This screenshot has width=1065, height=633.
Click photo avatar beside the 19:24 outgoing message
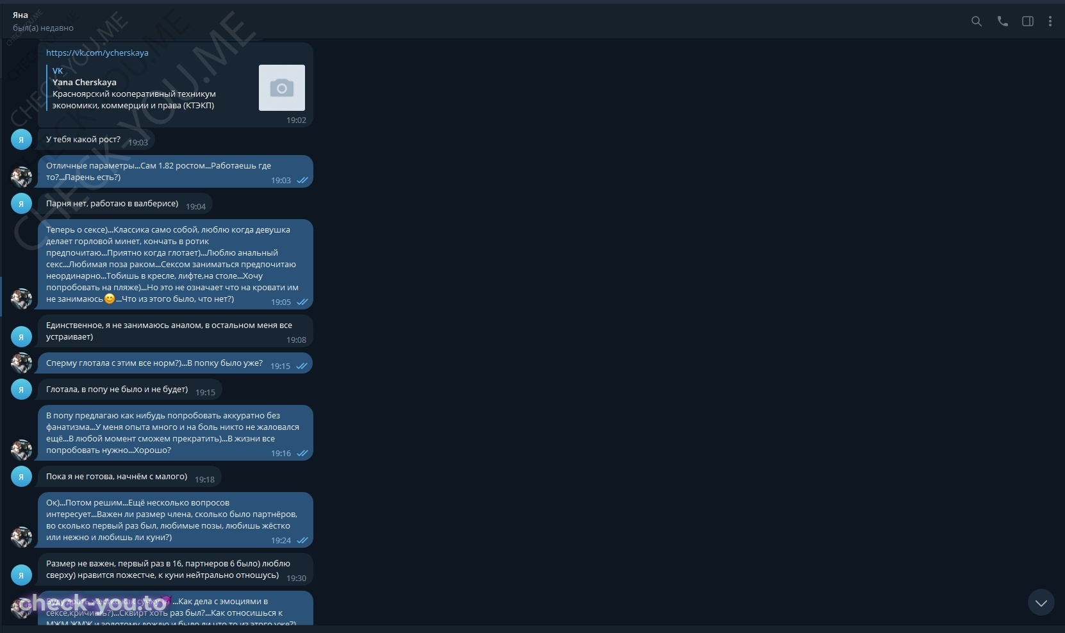(x=21, y=537)
